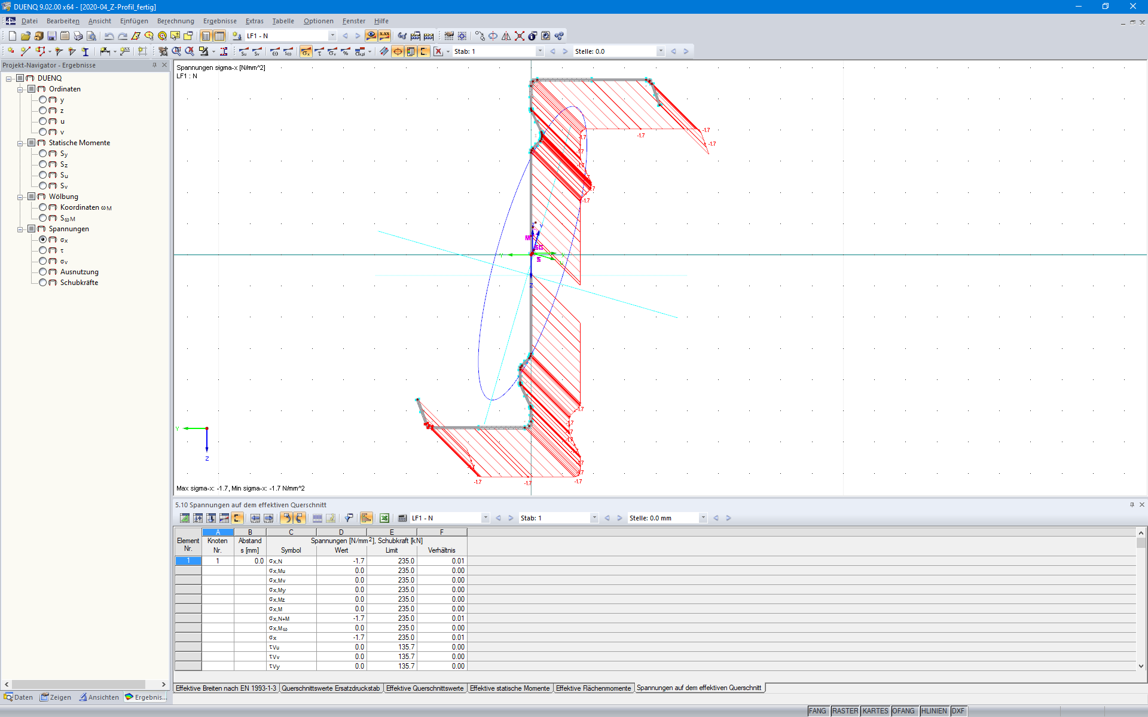
Task: Open the calculator in the table toolbar
Action: pos(402,518)
